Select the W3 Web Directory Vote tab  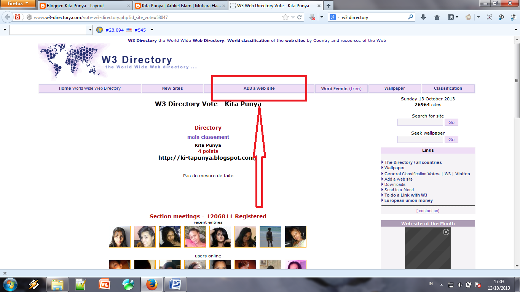coord(275,6)
